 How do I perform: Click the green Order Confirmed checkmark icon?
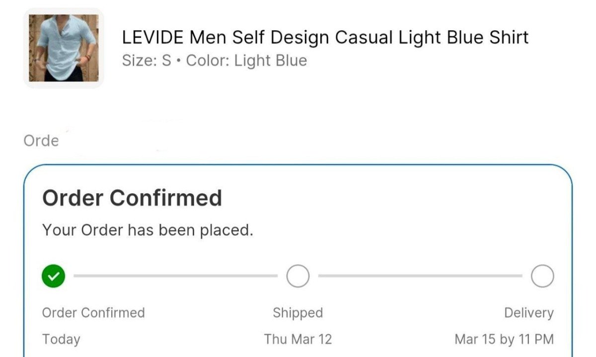tap(53, 276)
